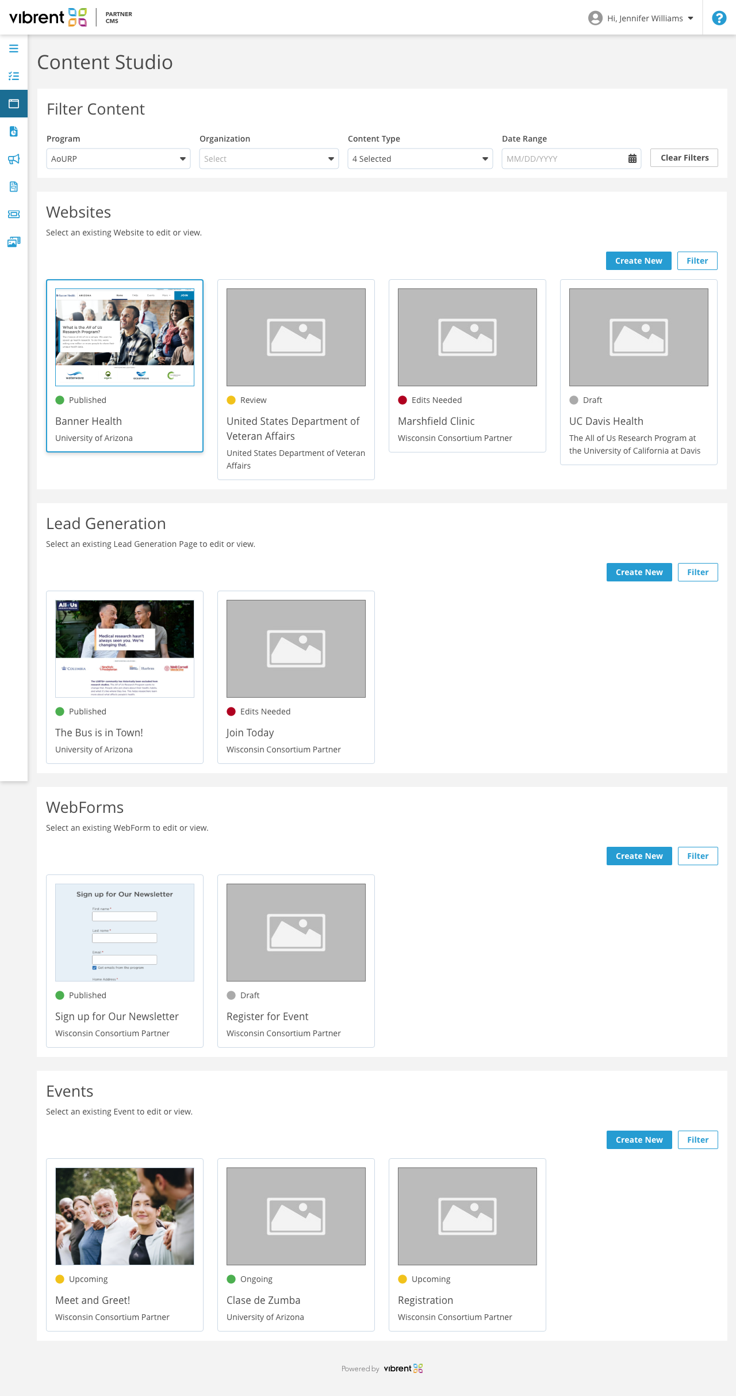This screenshot has height=1396, width=736.
Task: Open the Content Type dropdown
Action: tap(420, 158)
